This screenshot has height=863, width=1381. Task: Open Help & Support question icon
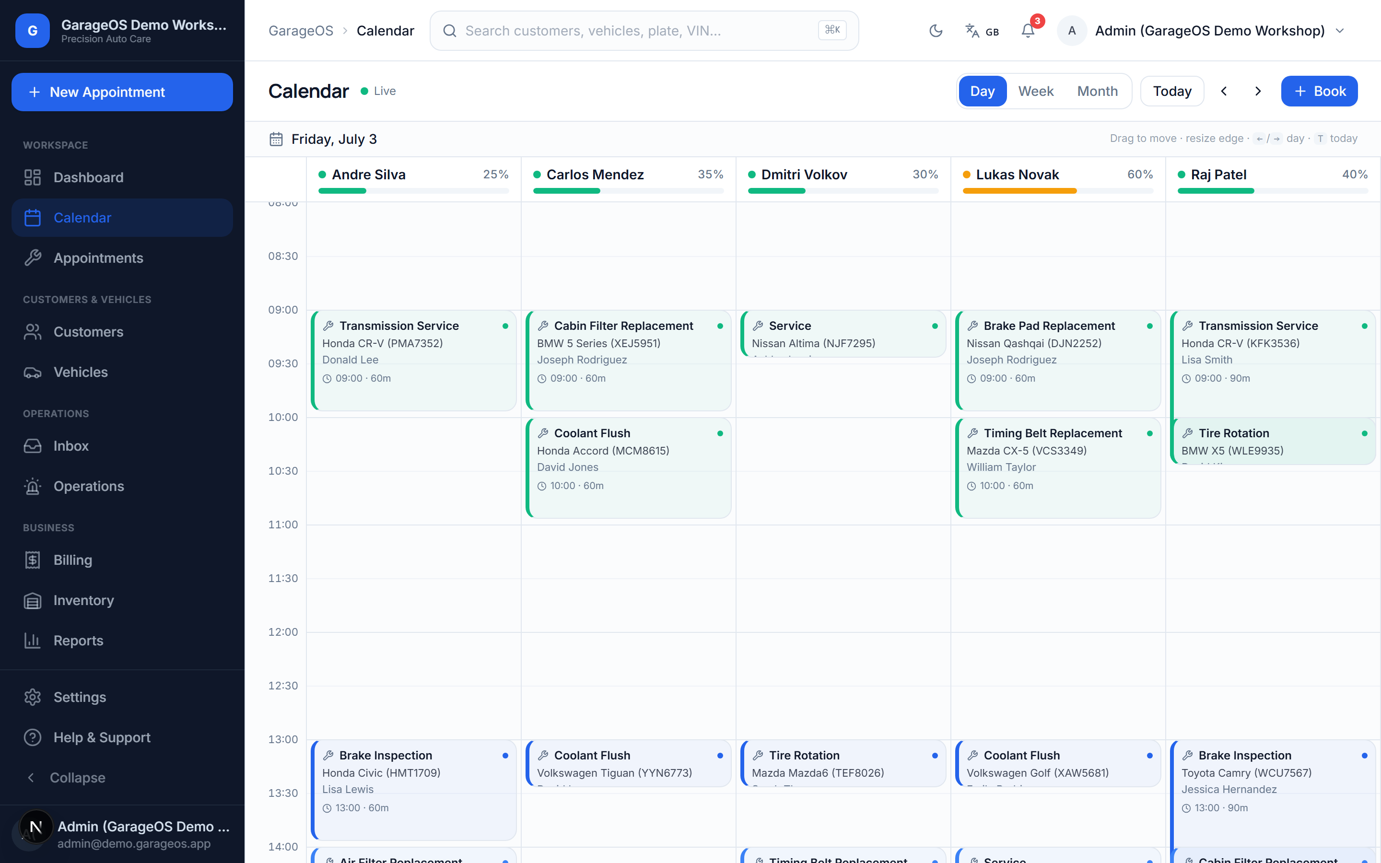point(33,737)
